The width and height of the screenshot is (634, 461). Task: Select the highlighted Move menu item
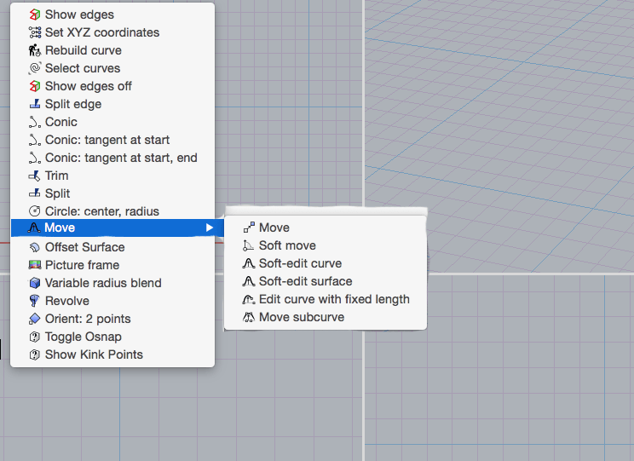tap(118, 228)
